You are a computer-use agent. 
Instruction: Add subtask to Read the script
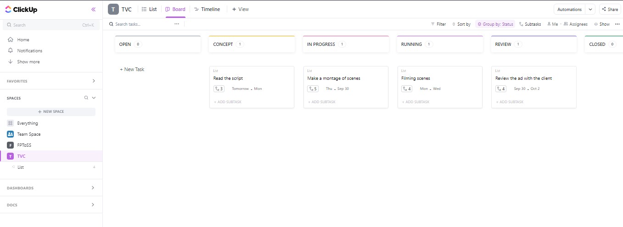click(x=228, y=102)
